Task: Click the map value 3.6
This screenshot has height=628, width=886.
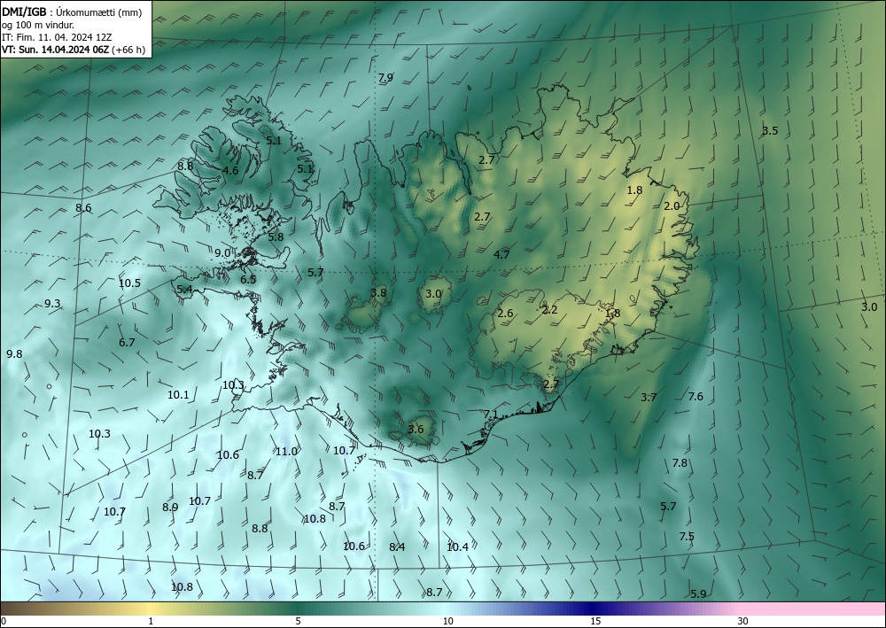Action: (x=416, y=430)
